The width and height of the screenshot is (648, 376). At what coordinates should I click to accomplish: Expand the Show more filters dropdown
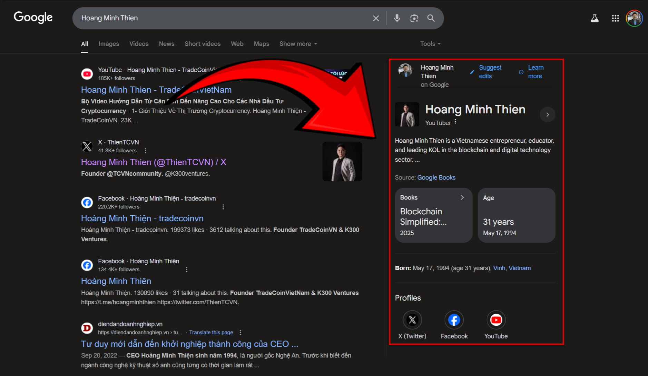(298, 44)
